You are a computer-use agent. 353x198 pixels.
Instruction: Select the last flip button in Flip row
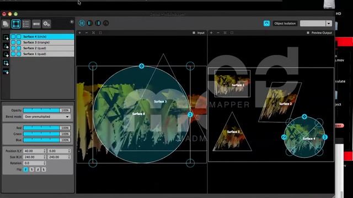click(x=44, y=169)
